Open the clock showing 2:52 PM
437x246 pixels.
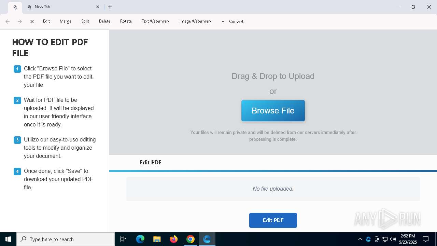coord(408,239)
